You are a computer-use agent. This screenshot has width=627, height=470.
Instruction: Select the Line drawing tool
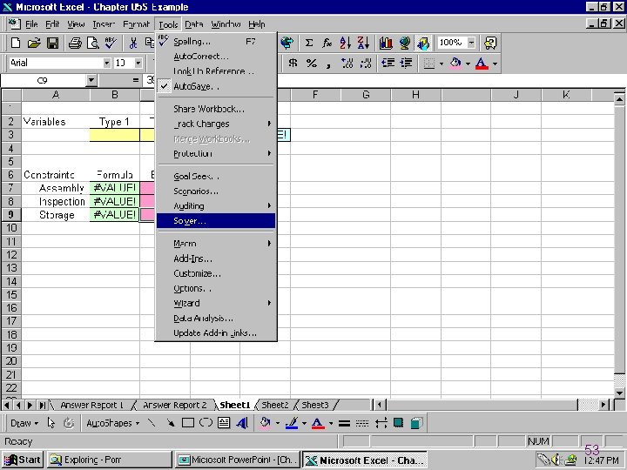tap(152, 423)
